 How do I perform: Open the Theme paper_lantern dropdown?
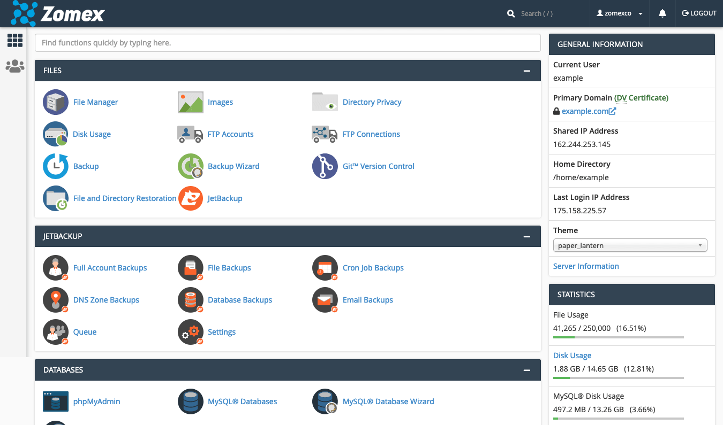(630, 245)
